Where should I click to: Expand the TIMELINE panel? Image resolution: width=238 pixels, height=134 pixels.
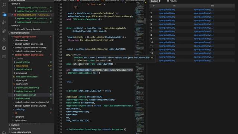coord(16,129)
